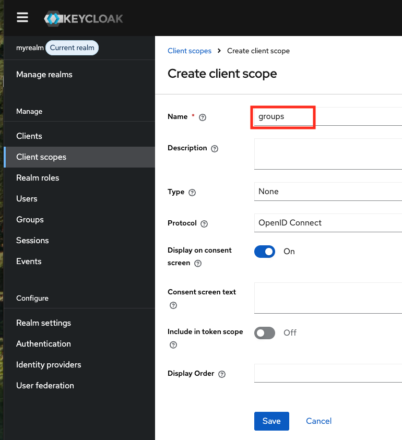This screenshot has width=402, height=440.
Task: Open help for the Name field
Action: pos(203,117)
